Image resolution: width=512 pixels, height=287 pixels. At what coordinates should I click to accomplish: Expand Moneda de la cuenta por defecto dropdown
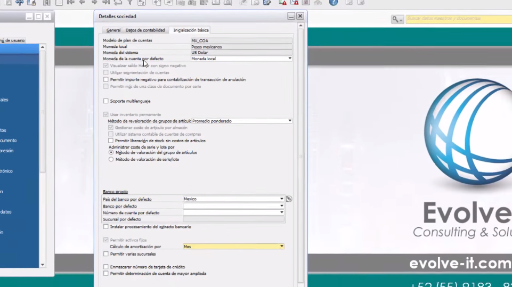[x=289, y=59]
